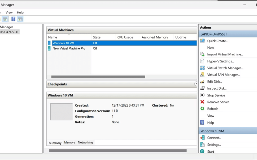Click the show/hide action pane toolbar icon
Viewport: 257px width, 160px height.
20,19
